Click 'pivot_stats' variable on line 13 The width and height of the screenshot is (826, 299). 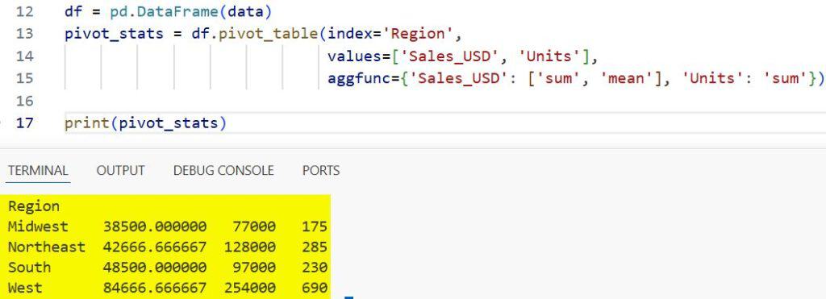pyautogui.click(x=115, y=34)
